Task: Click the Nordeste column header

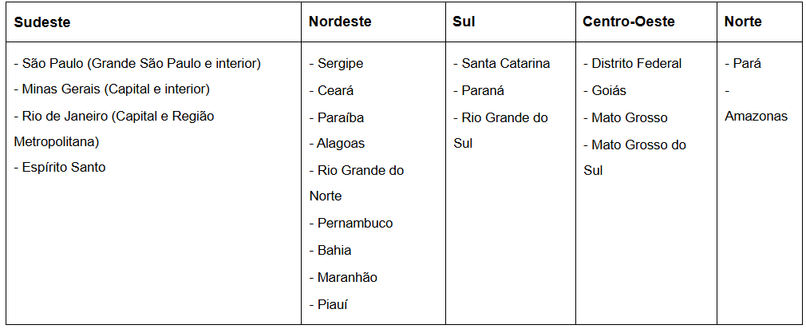Action: click(x=340, y=22)
